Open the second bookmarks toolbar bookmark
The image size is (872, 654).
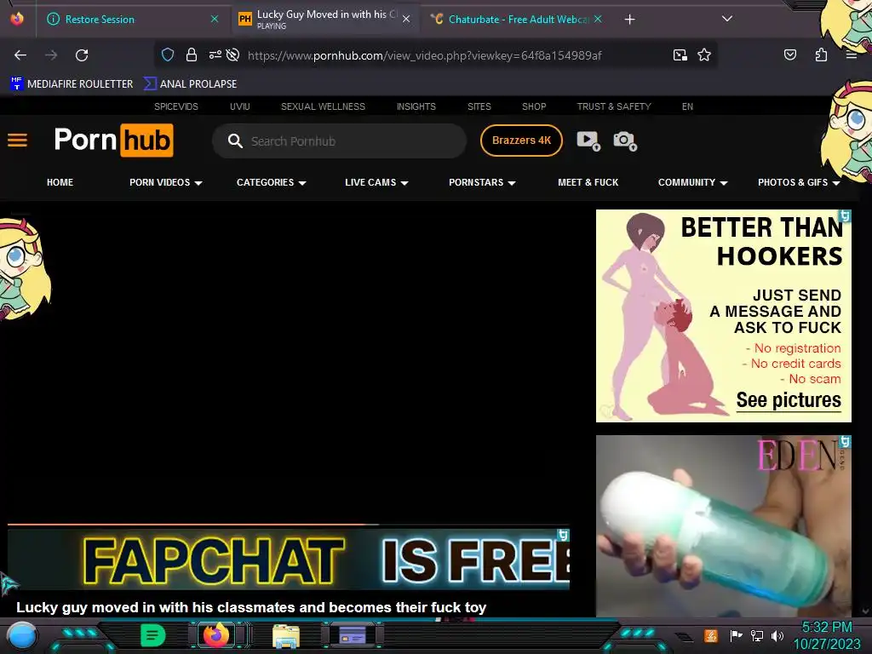click(x=191, y=84)
